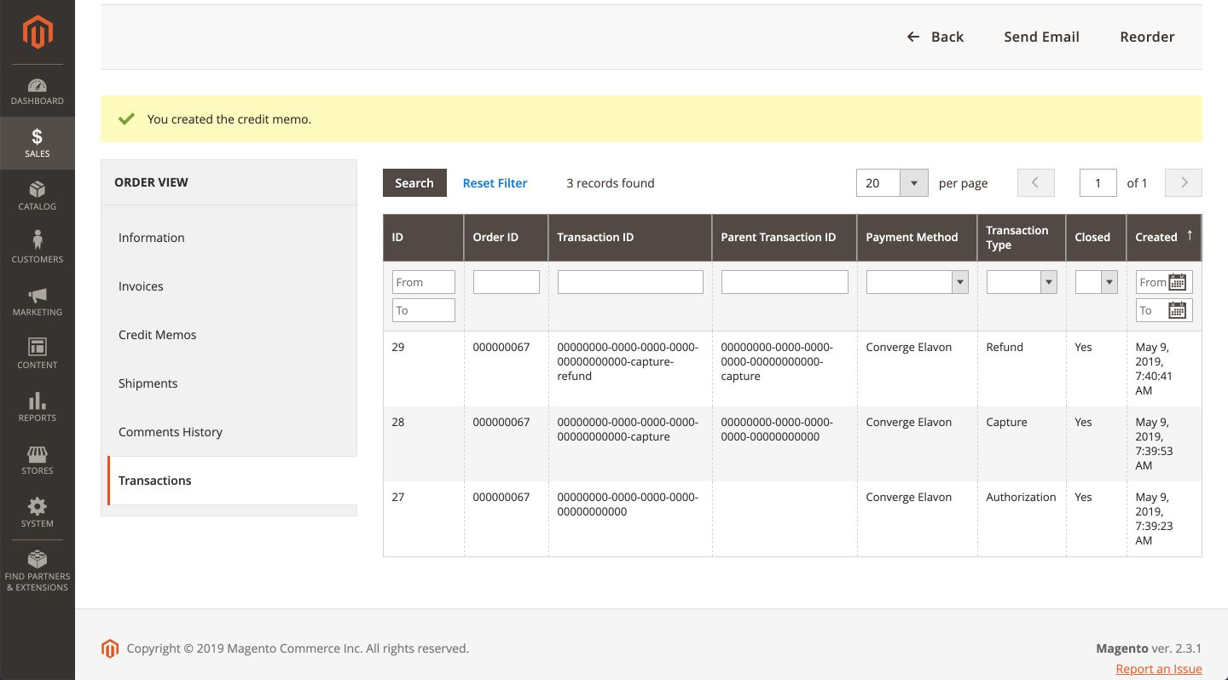
Task: Click the Back button
Action: pyautogui.click(x=935, y=37)
